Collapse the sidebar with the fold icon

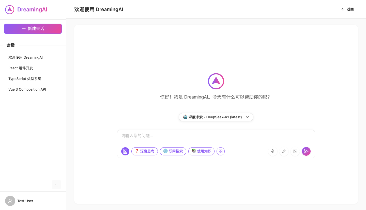pos(56,185)
